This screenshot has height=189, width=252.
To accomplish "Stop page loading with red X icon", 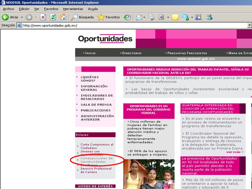I will 43,17.
